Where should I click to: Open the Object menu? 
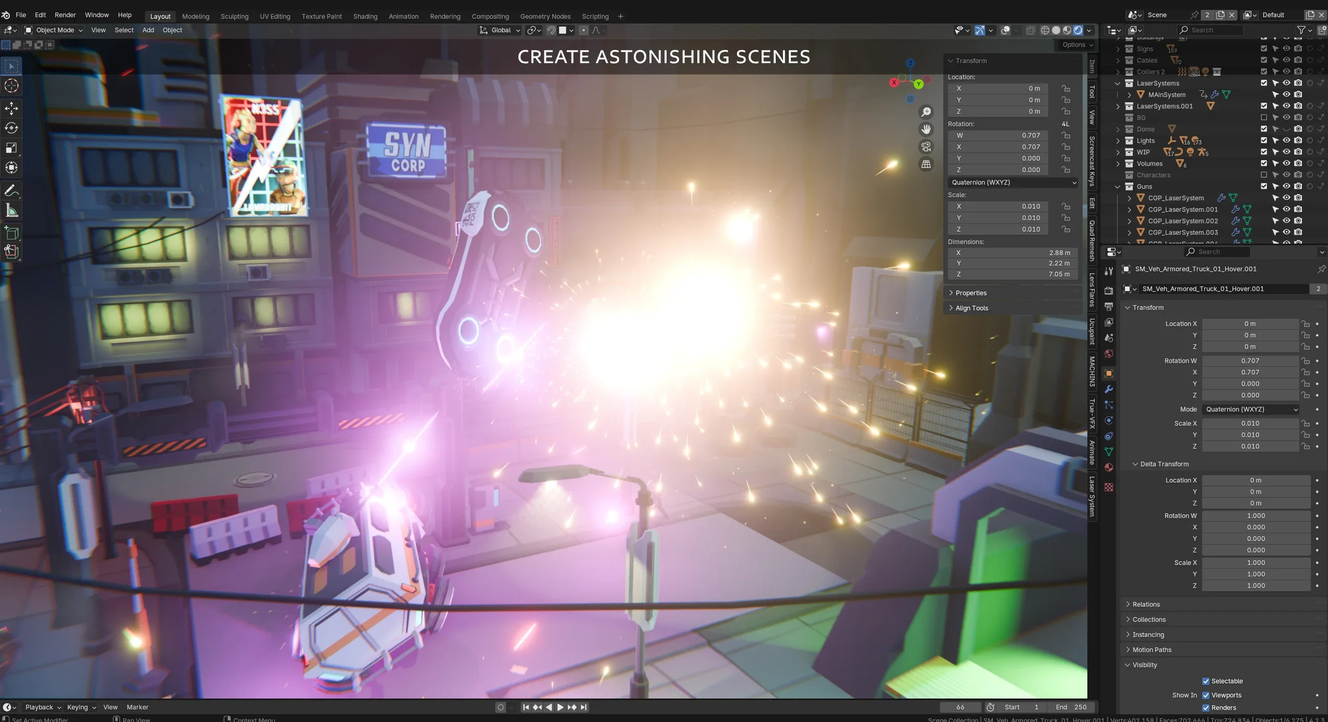click(x=173, y=30)
